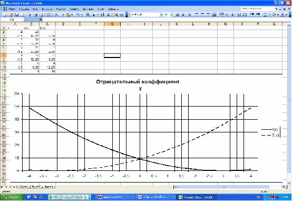The height and width of the screenshot is (201, 292).
Task: Save the workbook with the floppy icon
Action: point(16,15)
